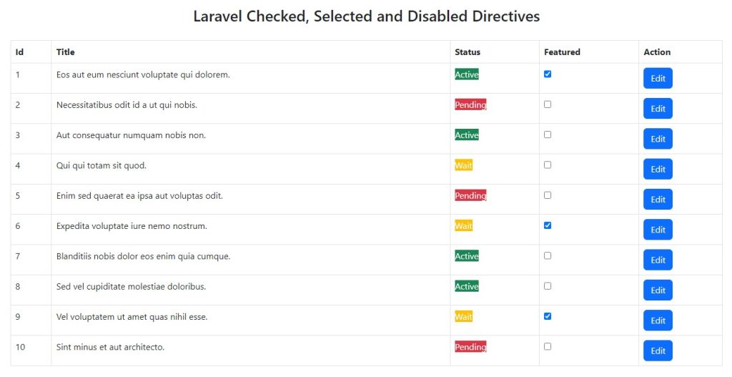This screenshot has height=377, width=732.
Task: Click Edit button for row 1
Action: point(658,79)
